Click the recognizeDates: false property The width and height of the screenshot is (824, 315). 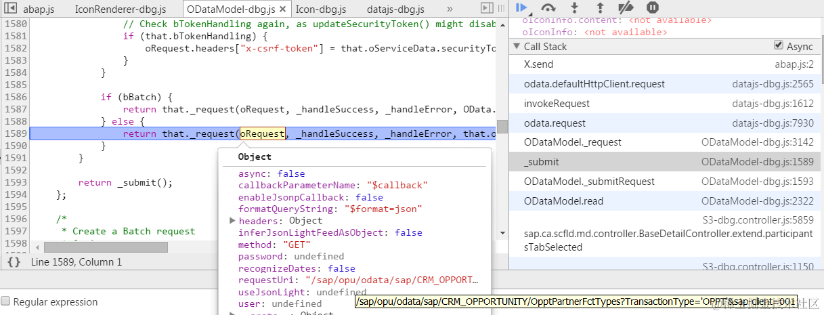(x=297, y=268)
